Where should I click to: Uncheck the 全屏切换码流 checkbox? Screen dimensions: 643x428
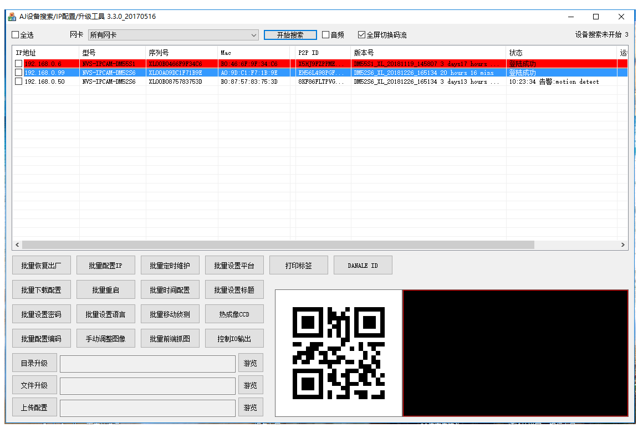coord(361,35)
